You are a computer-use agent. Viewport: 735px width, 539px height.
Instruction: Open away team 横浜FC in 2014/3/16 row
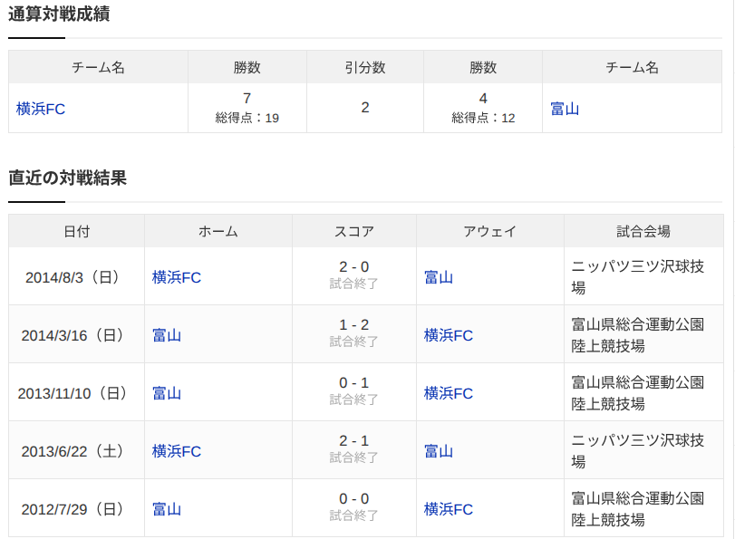[x=448, y=335]
